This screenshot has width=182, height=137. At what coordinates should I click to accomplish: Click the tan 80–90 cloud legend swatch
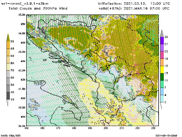tap(8, 59)
